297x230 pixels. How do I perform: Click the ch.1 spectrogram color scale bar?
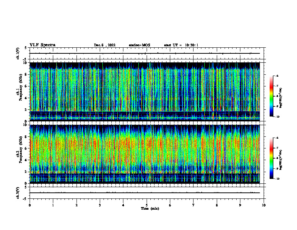[x=271, y=96]
